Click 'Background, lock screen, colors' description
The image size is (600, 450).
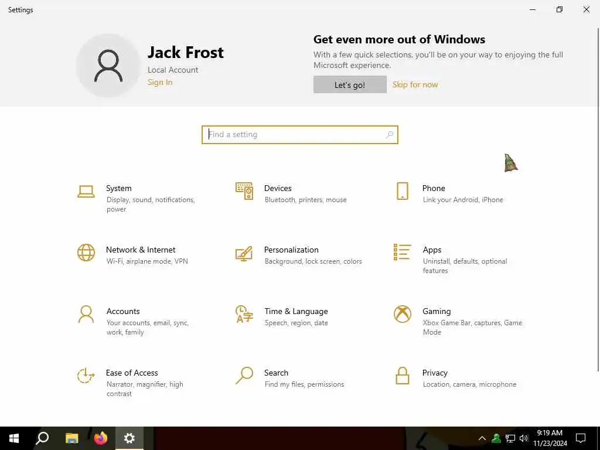pos(313,261)
